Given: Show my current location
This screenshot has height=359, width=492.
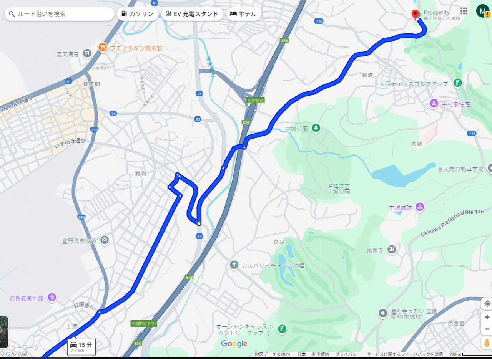Looking at the screenshot, I should coord(487,303).
